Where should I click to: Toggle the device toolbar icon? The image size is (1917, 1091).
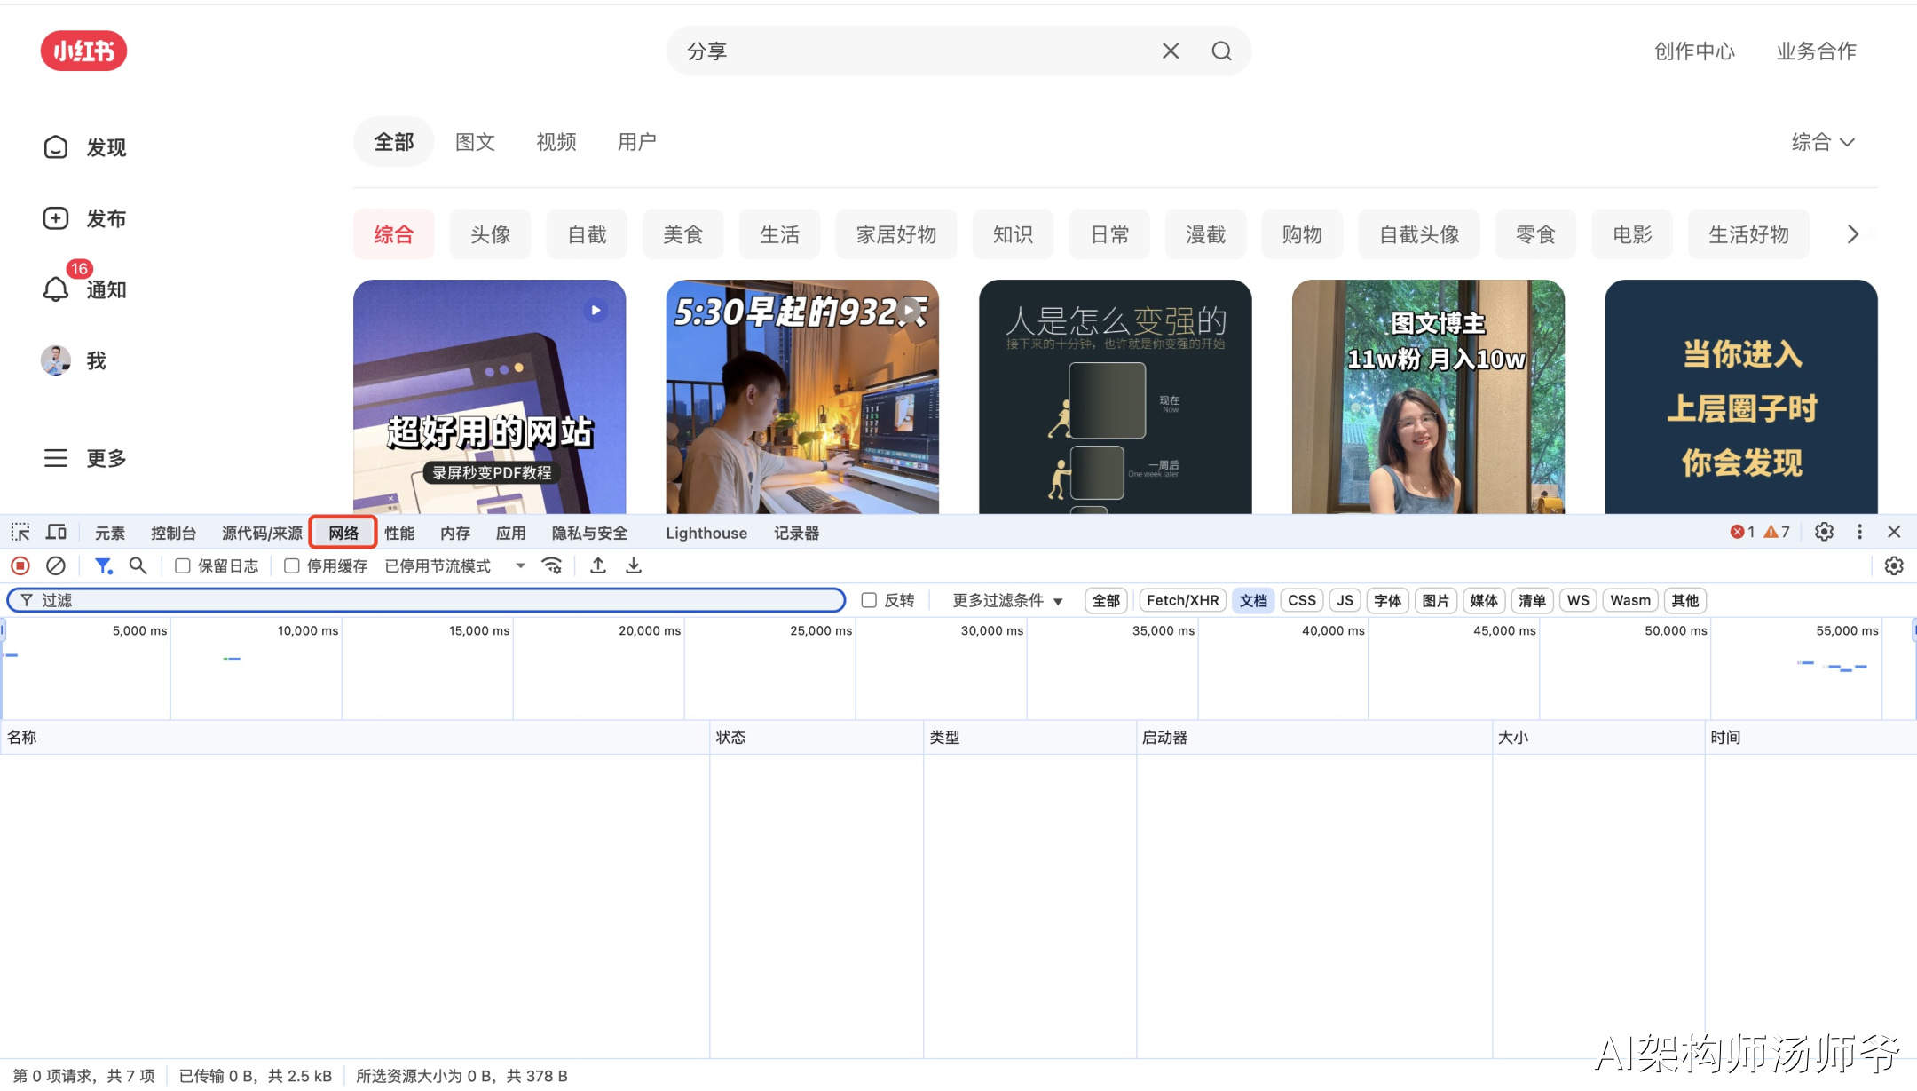[x=56, y=532]
